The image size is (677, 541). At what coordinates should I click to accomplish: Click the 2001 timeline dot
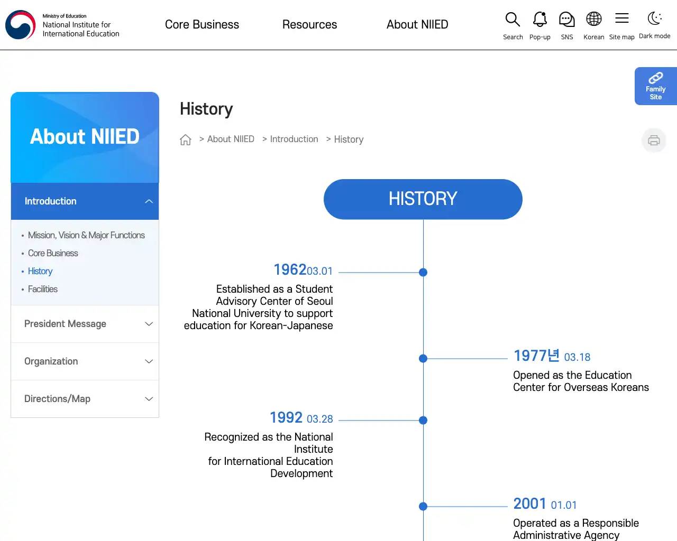[423, 507]
